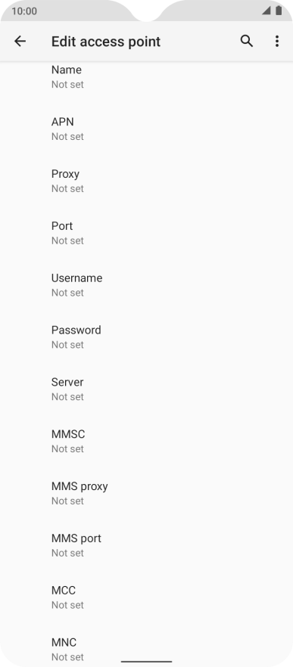Open the three-dot overflow menu
293x667 pixels.
click(x=277, y=42)
